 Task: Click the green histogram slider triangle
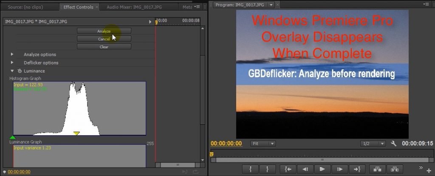click(12, 137)
